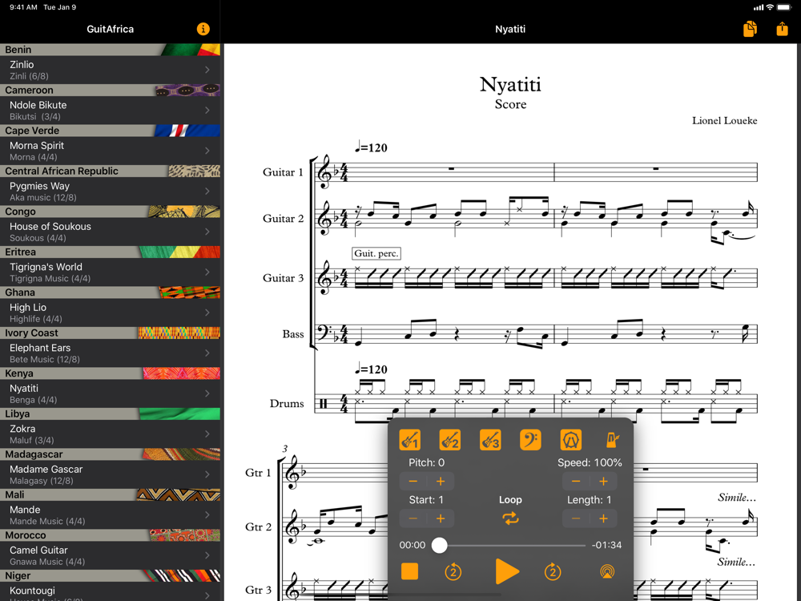Select the Cape Verde section header
801x601 pixels.
tap(111, 131)
